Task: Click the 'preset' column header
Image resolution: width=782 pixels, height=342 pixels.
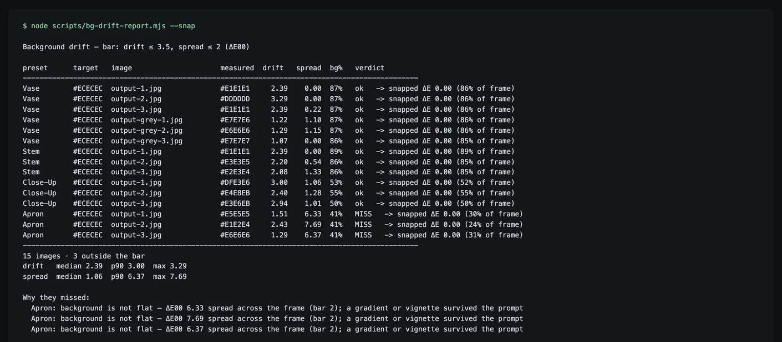Action: pos(35,68)
